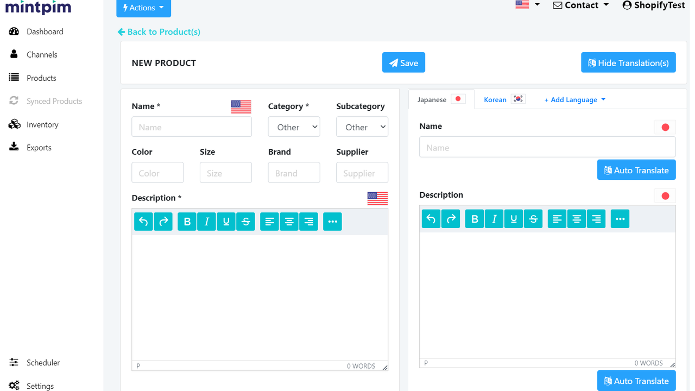Focus the Supplier input field
Screen dimensions: 695x391
tap(362, 173)
